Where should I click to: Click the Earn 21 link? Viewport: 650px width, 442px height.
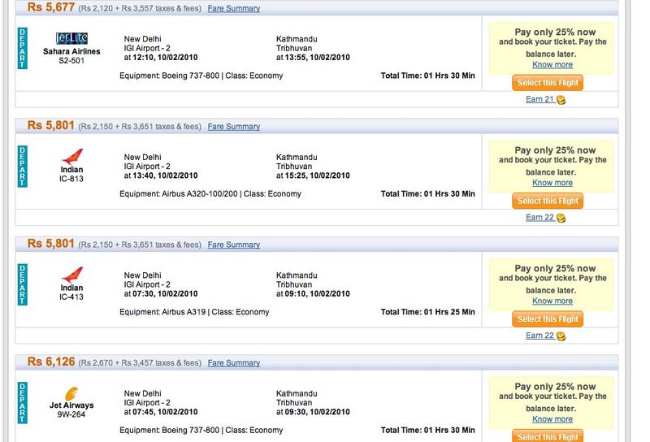(539, 99)
